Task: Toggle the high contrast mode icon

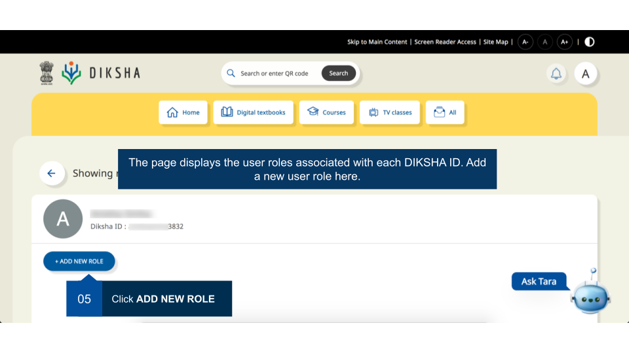Action: tap(590, 42)
